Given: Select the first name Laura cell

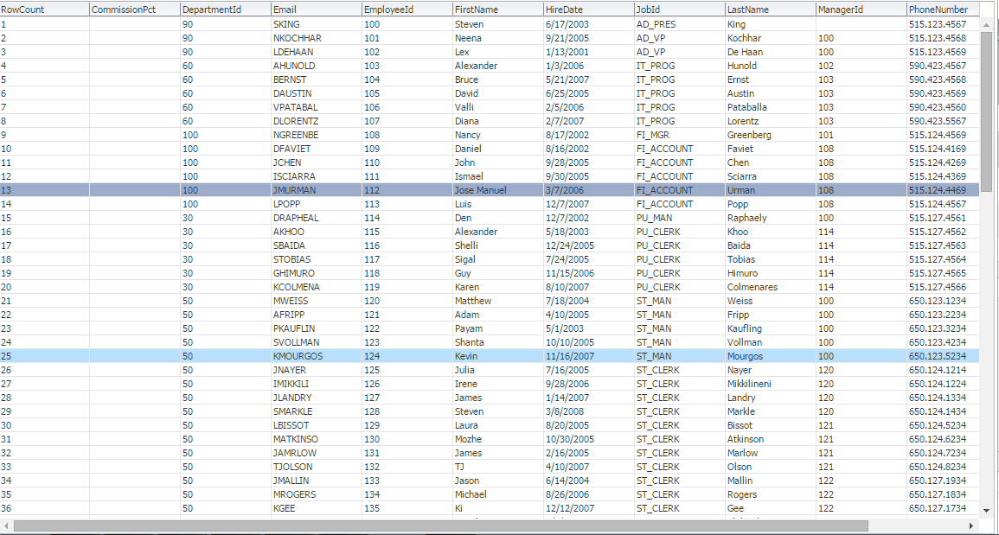Looking at the screenshot, I should pyautogui.click(x=498, y=425).
